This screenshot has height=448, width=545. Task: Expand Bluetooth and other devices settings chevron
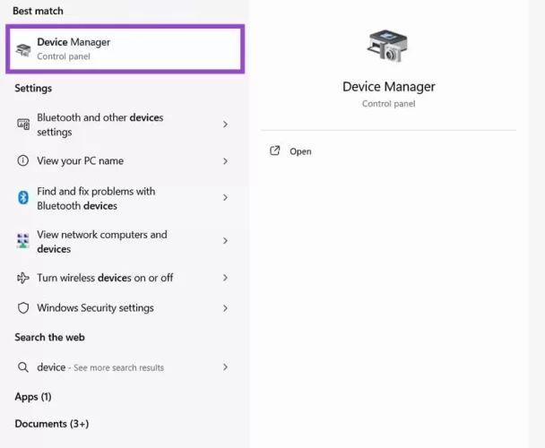pyautogui.click(x=225, y=125)
